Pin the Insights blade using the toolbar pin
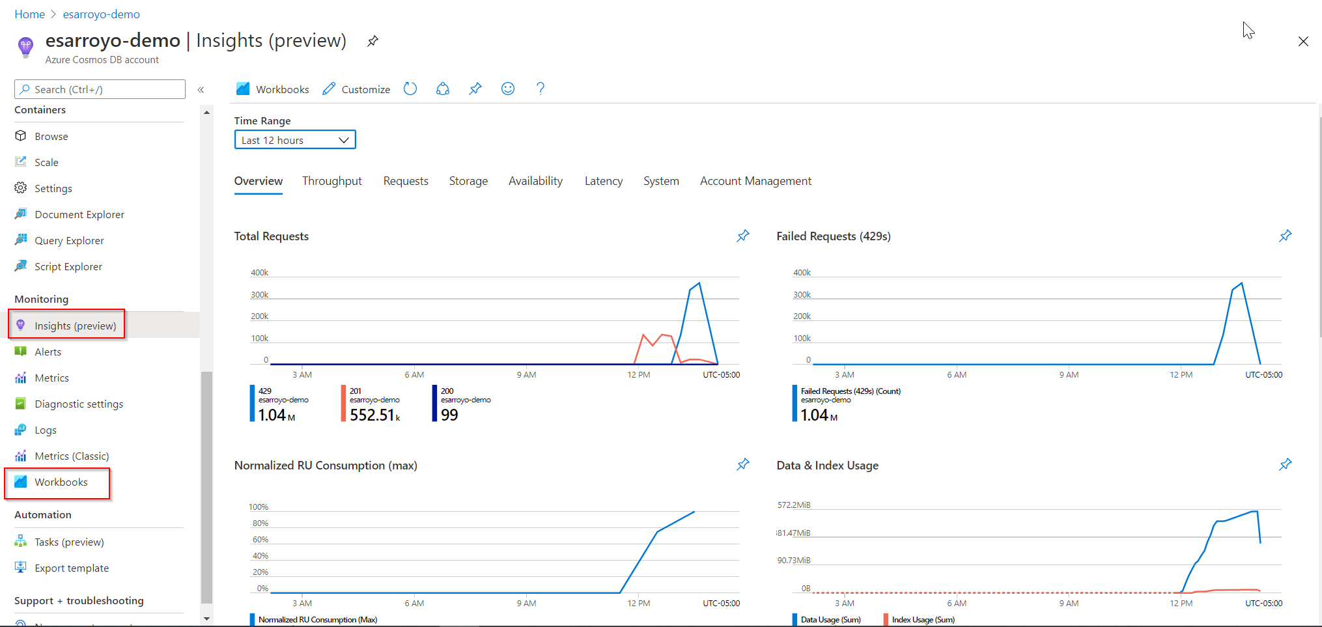The width and height of the screenshot is (1322, 627). click(x=475, y=89)
